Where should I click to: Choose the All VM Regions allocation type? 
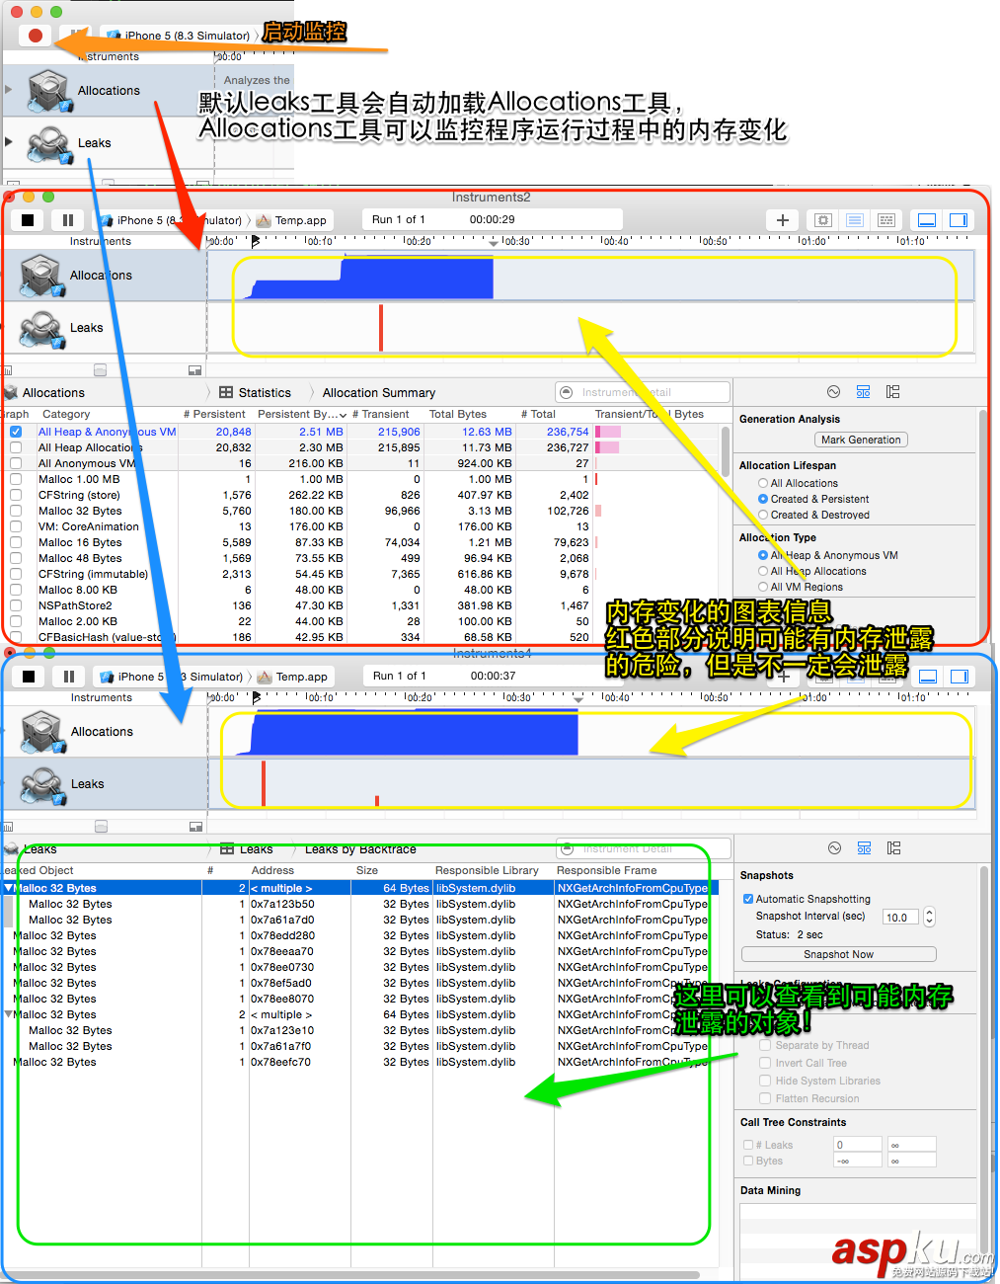(x=762, y=587)
